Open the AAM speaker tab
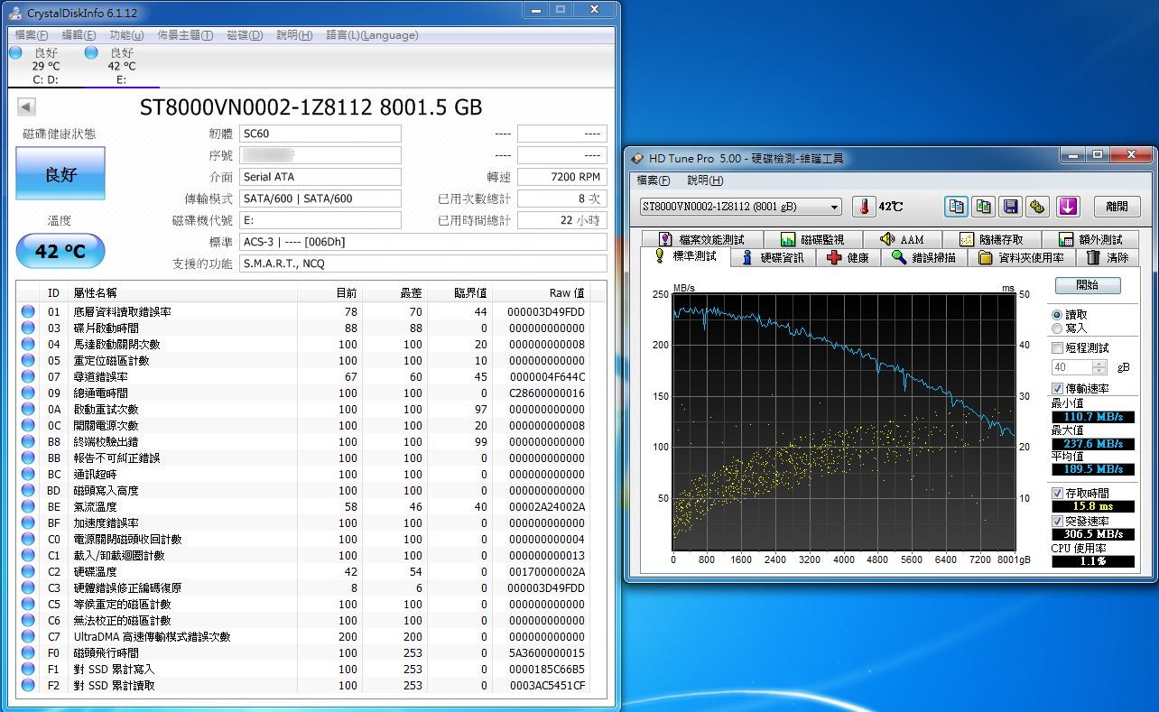The height and width of the screenshot is (712, 1159). [903, 239]
